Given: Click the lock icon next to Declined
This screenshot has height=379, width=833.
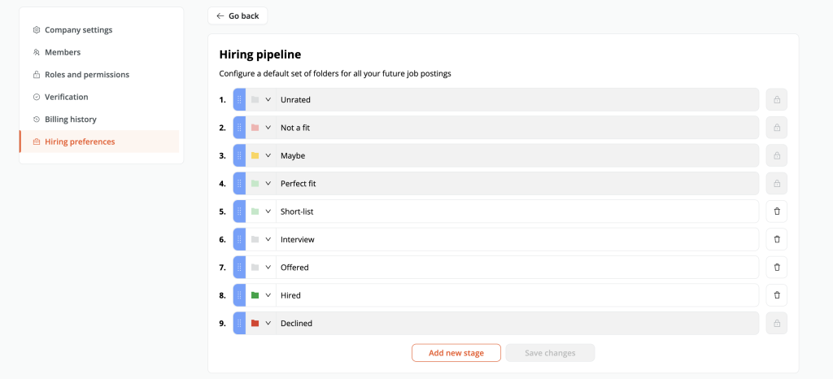Looking at the screenshot, I should pyautogui.click(x=777, y=323).
